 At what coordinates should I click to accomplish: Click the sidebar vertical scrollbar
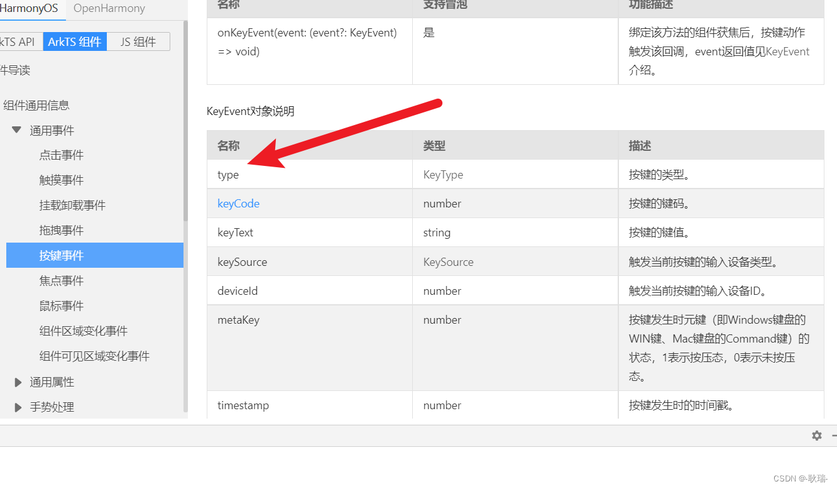[x=185, y=121]
